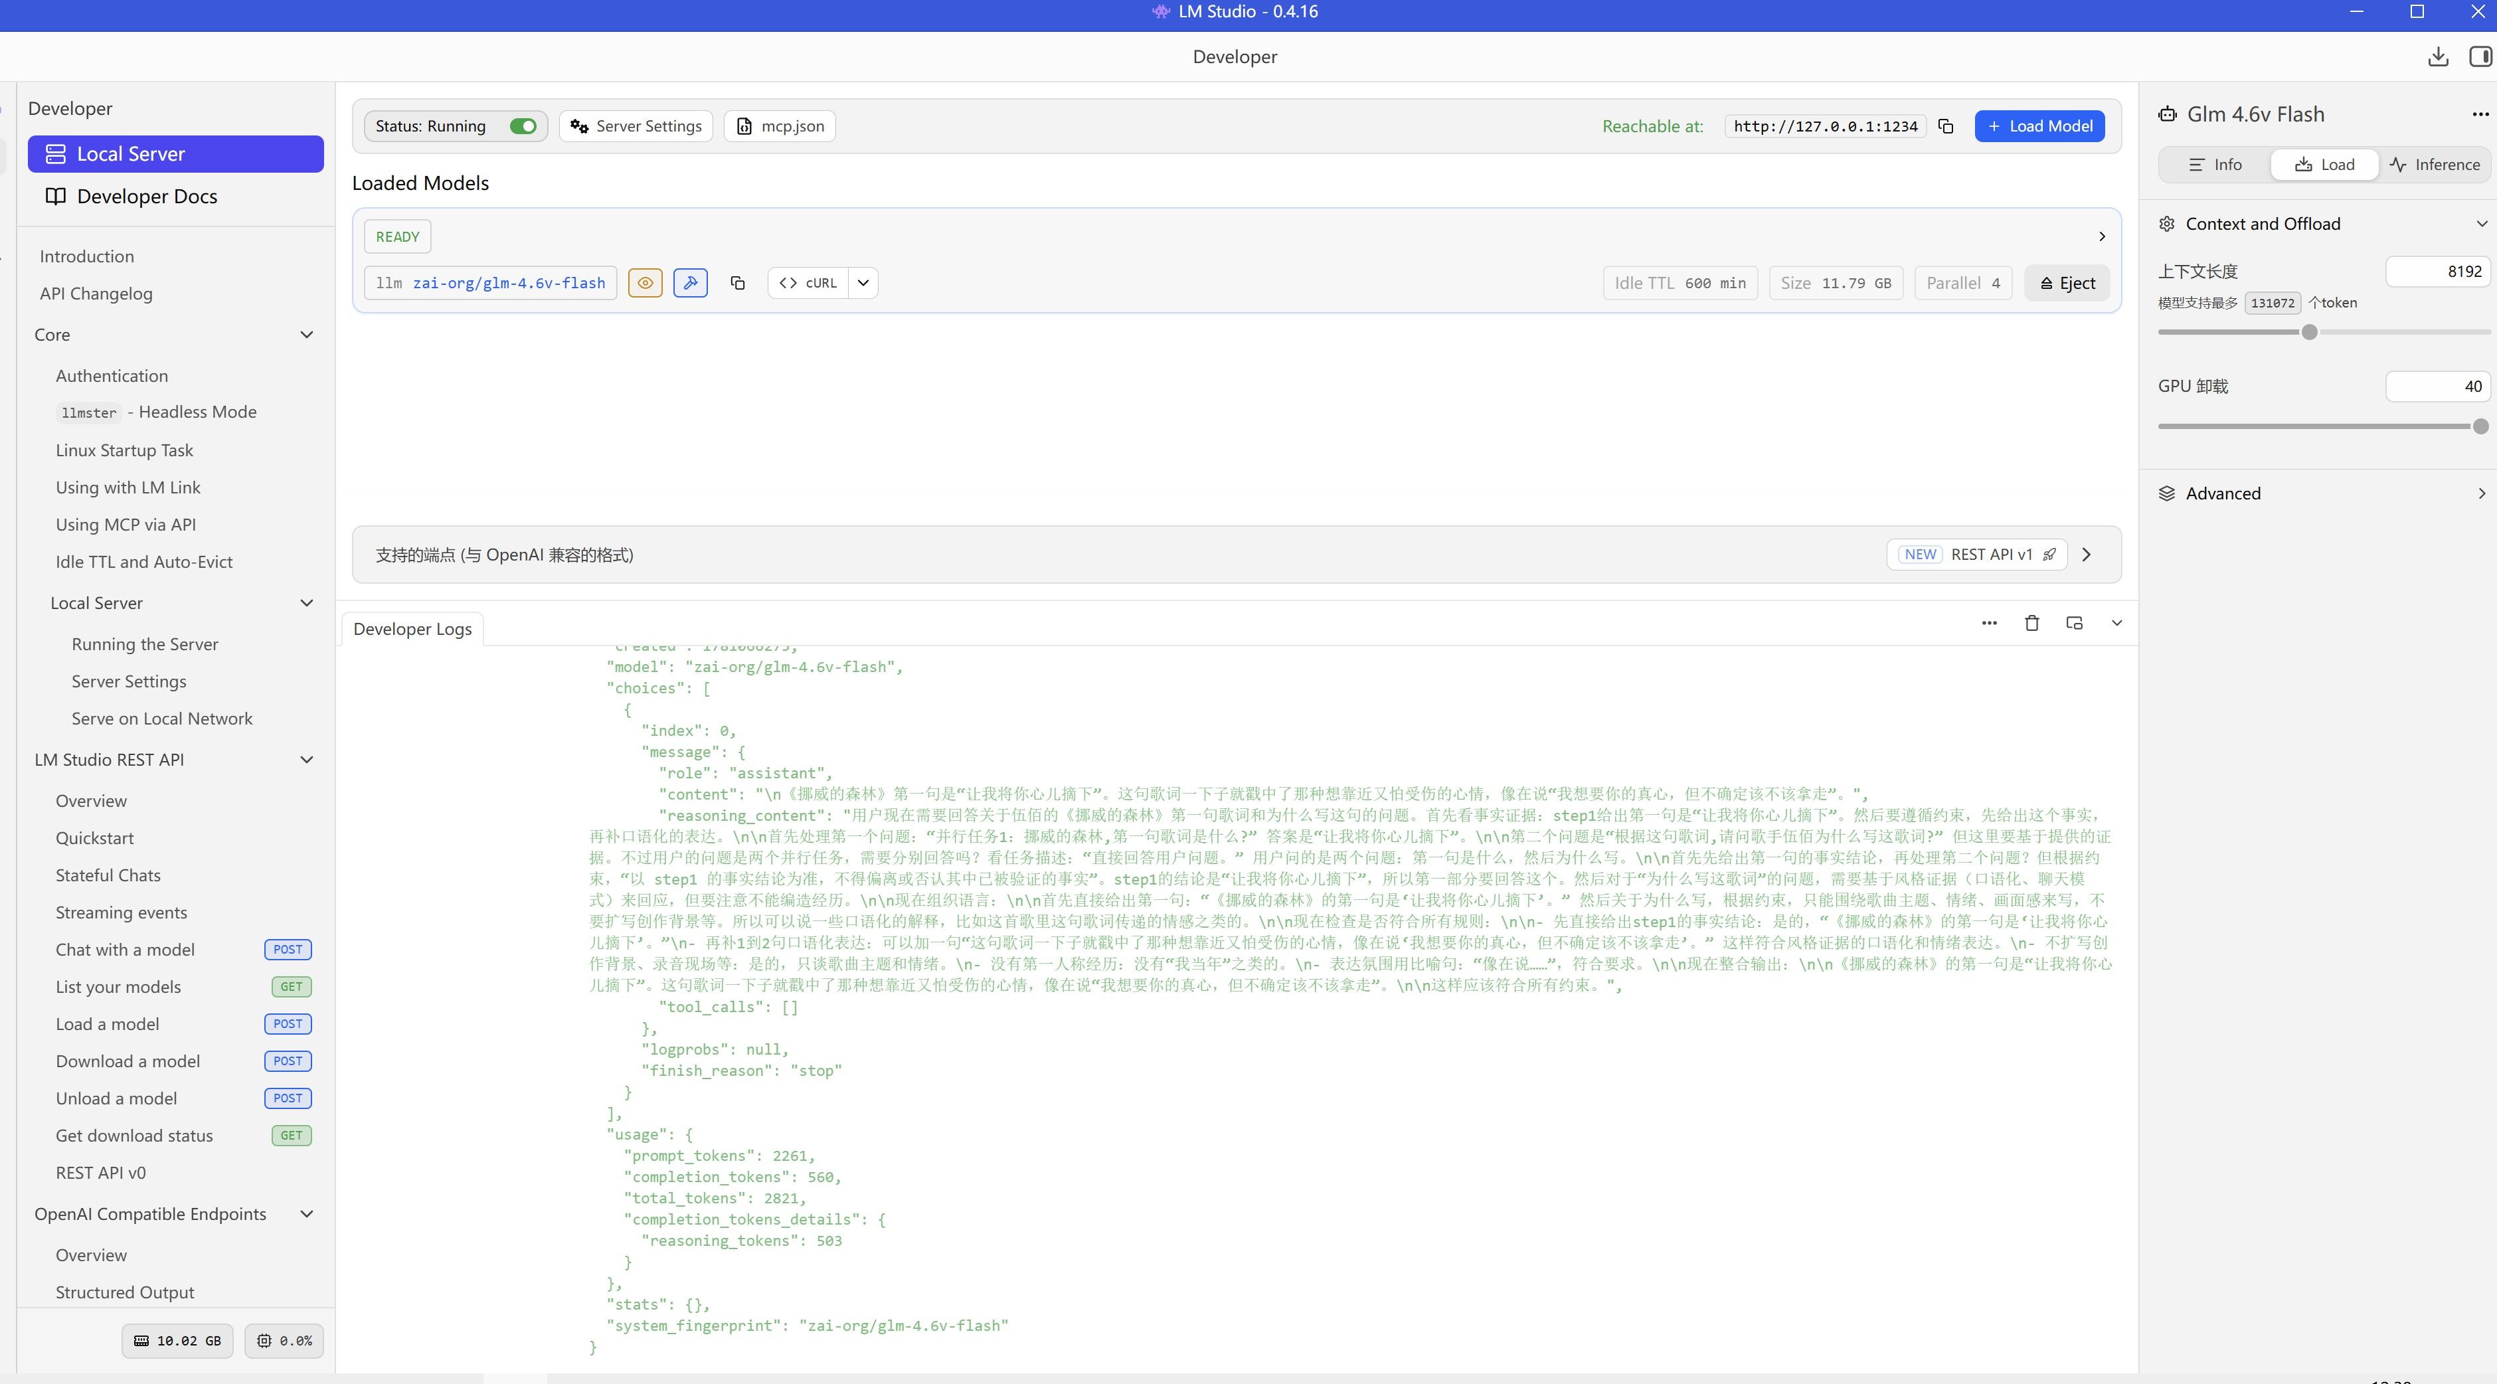Open the NEW REST API v1 link
2497x1384 pixels.
coord(1978,555)
